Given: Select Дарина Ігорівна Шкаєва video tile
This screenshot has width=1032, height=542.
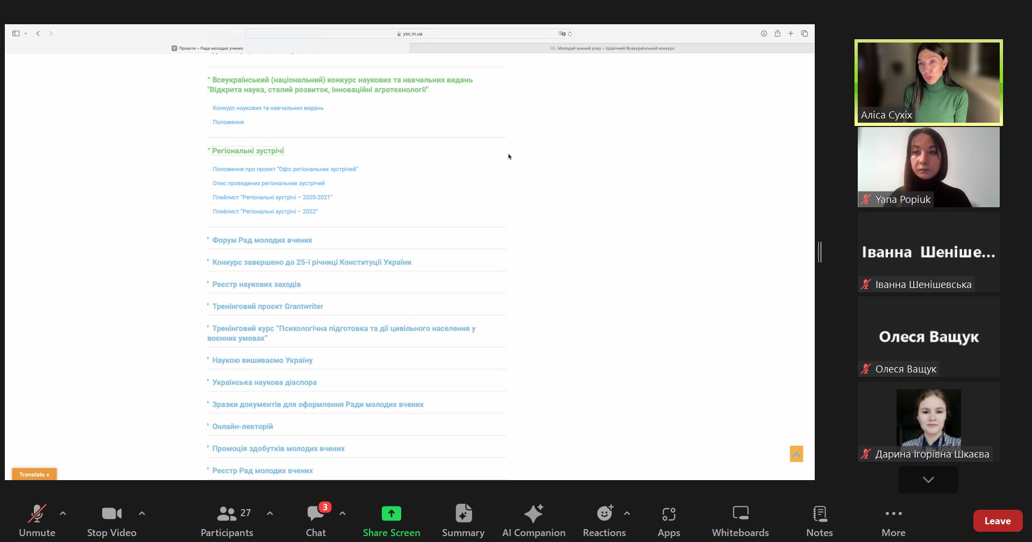Looking at the screenshot, I should click(x=928, y=421).
